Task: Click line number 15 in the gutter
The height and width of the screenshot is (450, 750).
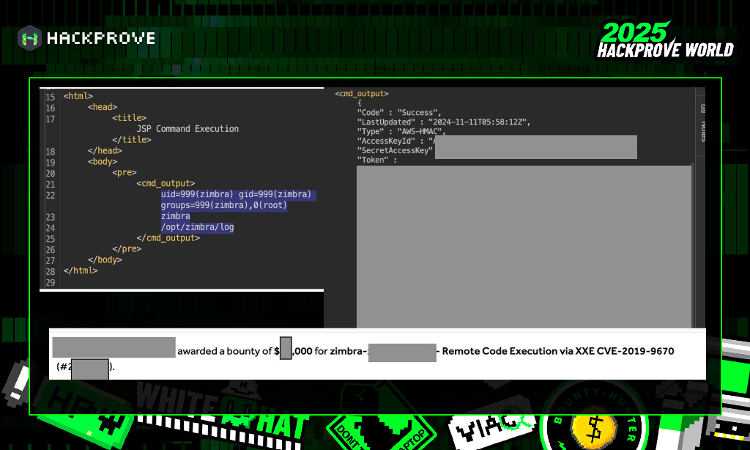Action: (x=50, y=97)
